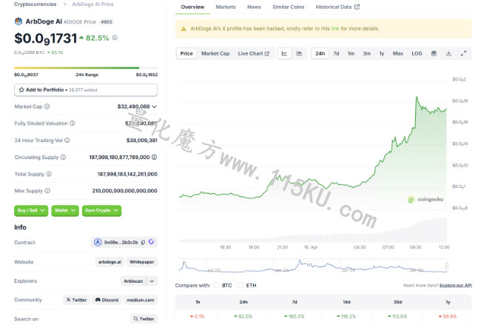Enable ETH comparison checkbox
Viewport: 504px width, 336px height.
pyautogui.click(x=241, y=285)
